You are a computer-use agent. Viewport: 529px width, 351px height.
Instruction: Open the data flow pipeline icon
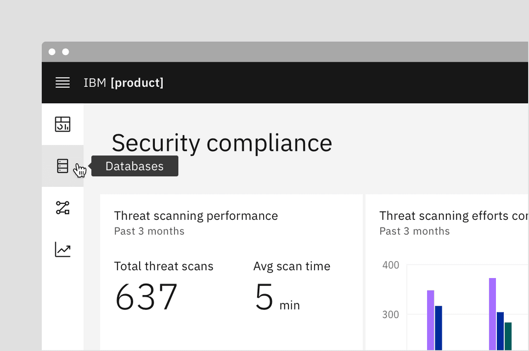click(62, 208)
